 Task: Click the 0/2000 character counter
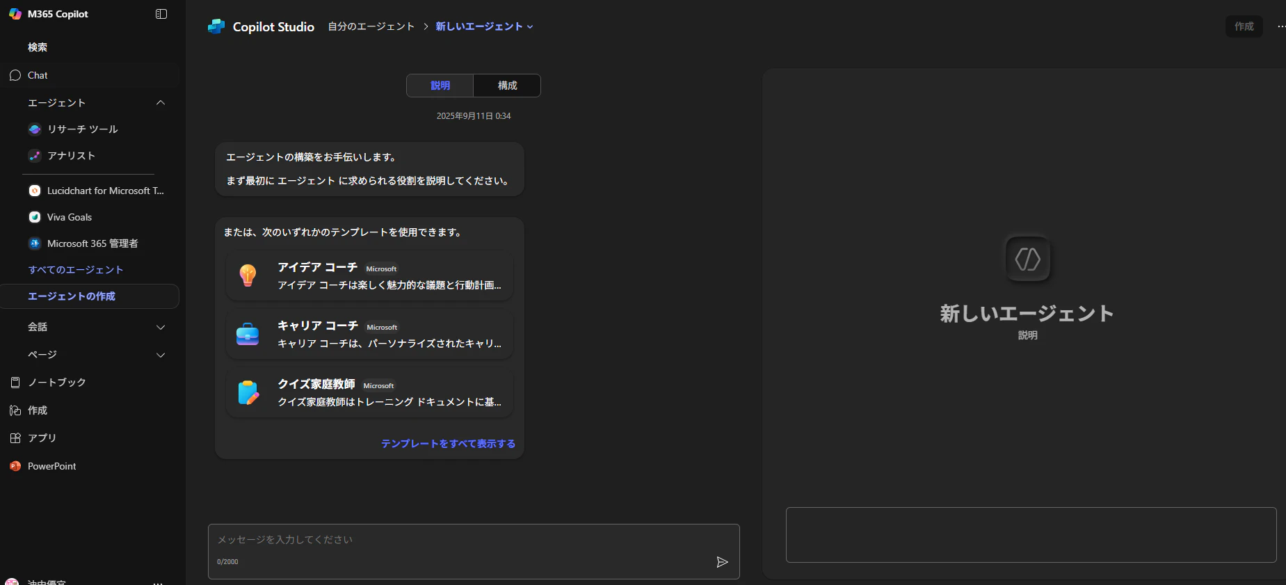(227, 562)
